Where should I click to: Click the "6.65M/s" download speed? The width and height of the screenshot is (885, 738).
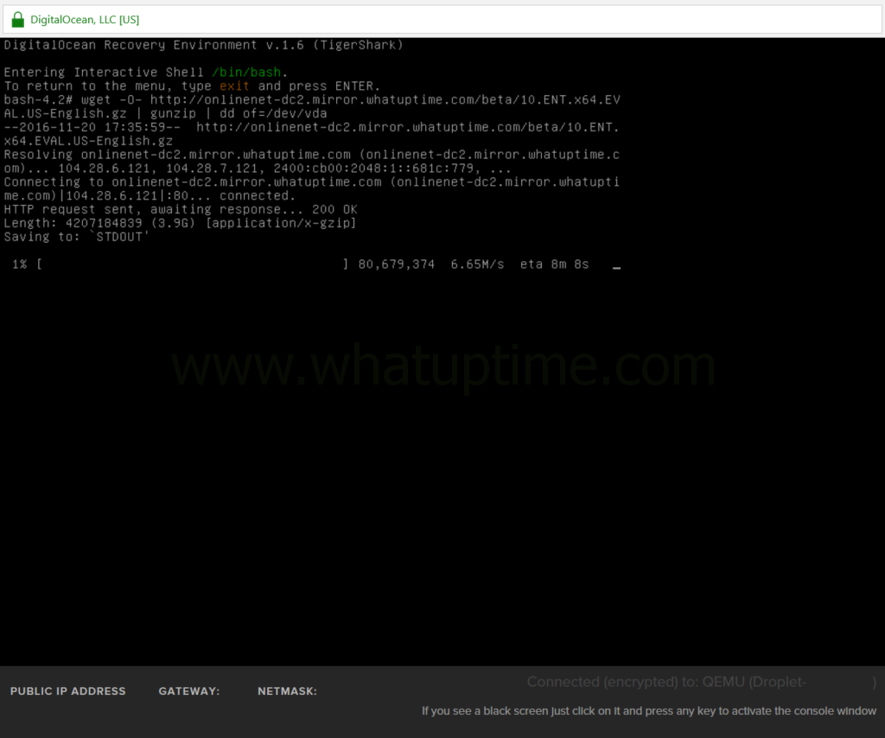coord(477,264)
